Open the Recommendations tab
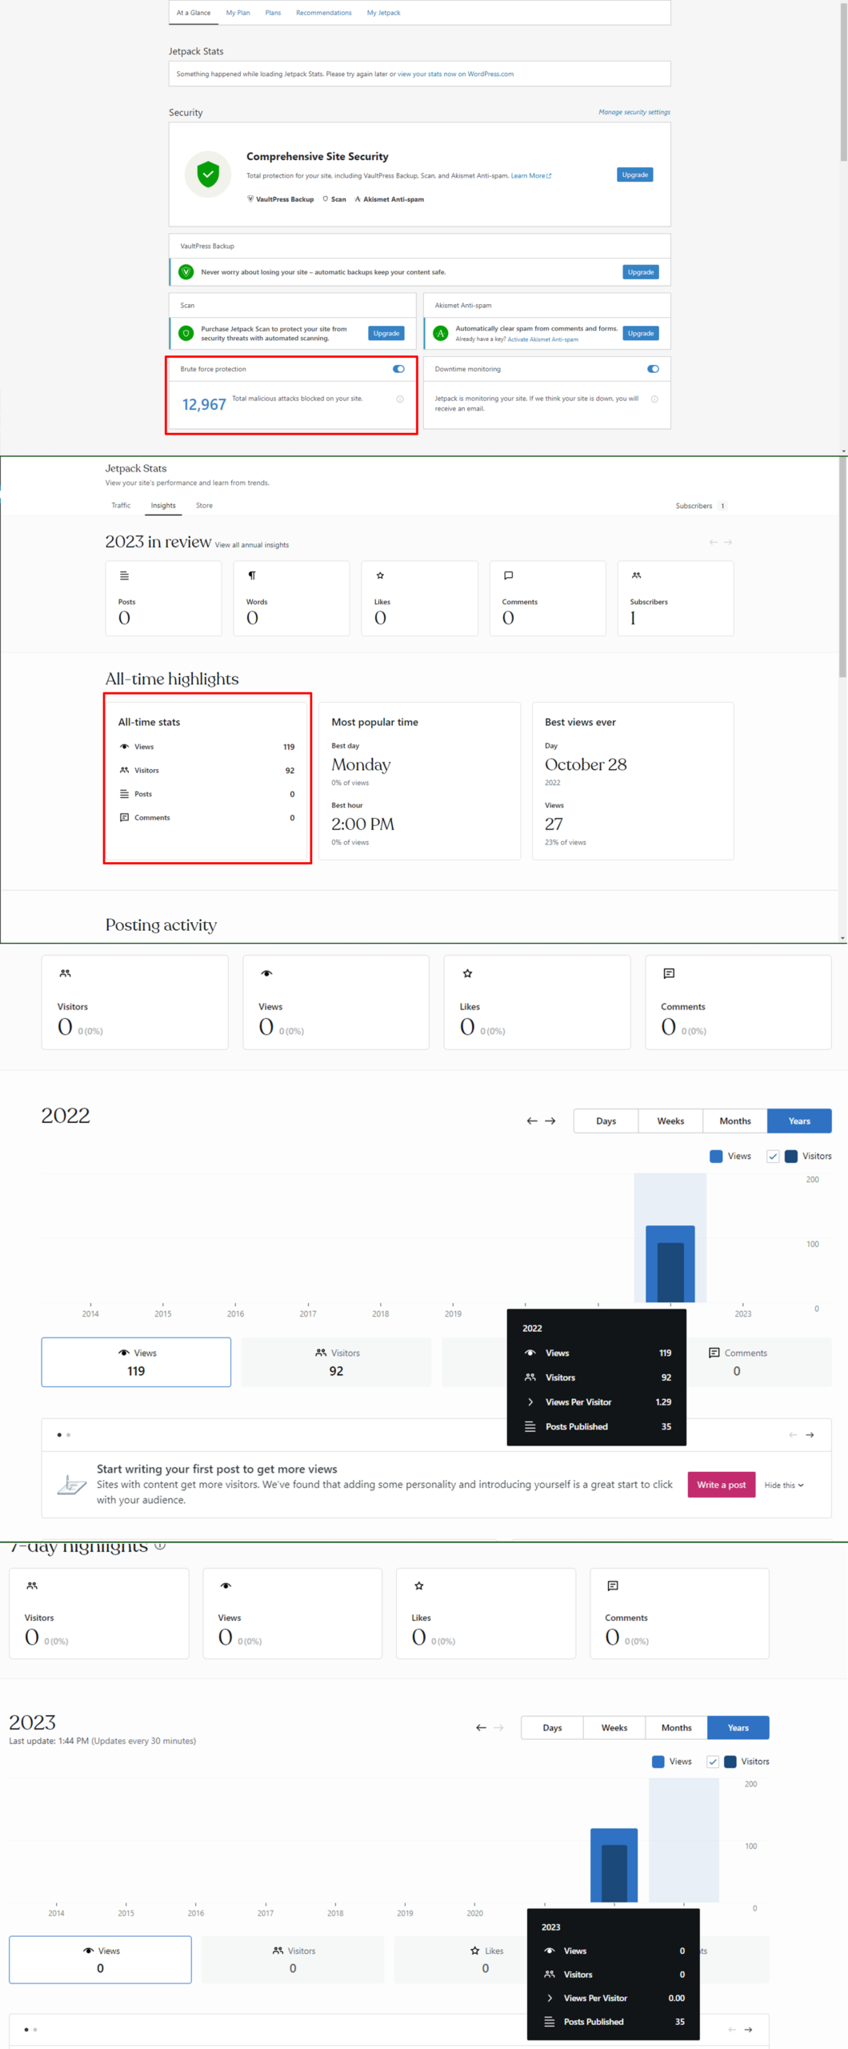Image resolution: width=848 pixels, height=2049 pixels. pos(323,13)
